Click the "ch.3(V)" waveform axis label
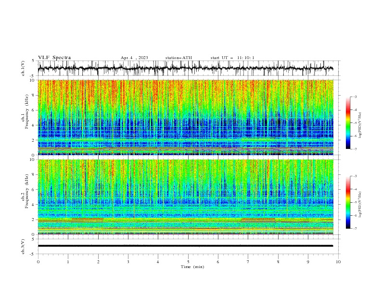This screenshot has height=294, width=381. point(23,246)
